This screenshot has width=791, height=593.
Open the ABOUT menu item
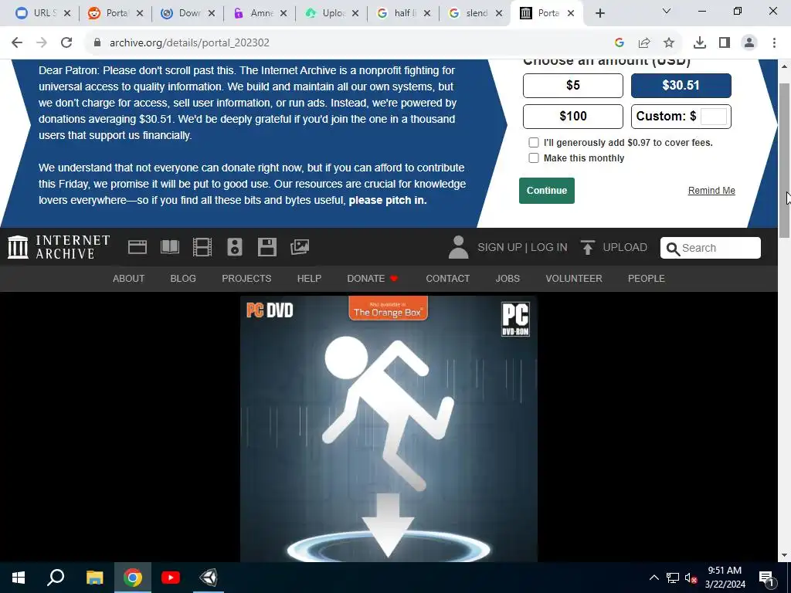[x=129, y=278]
